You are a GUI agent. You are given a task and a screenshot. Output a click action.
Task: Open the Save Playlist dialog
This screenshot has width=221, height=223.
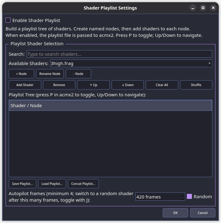[23, 184]
